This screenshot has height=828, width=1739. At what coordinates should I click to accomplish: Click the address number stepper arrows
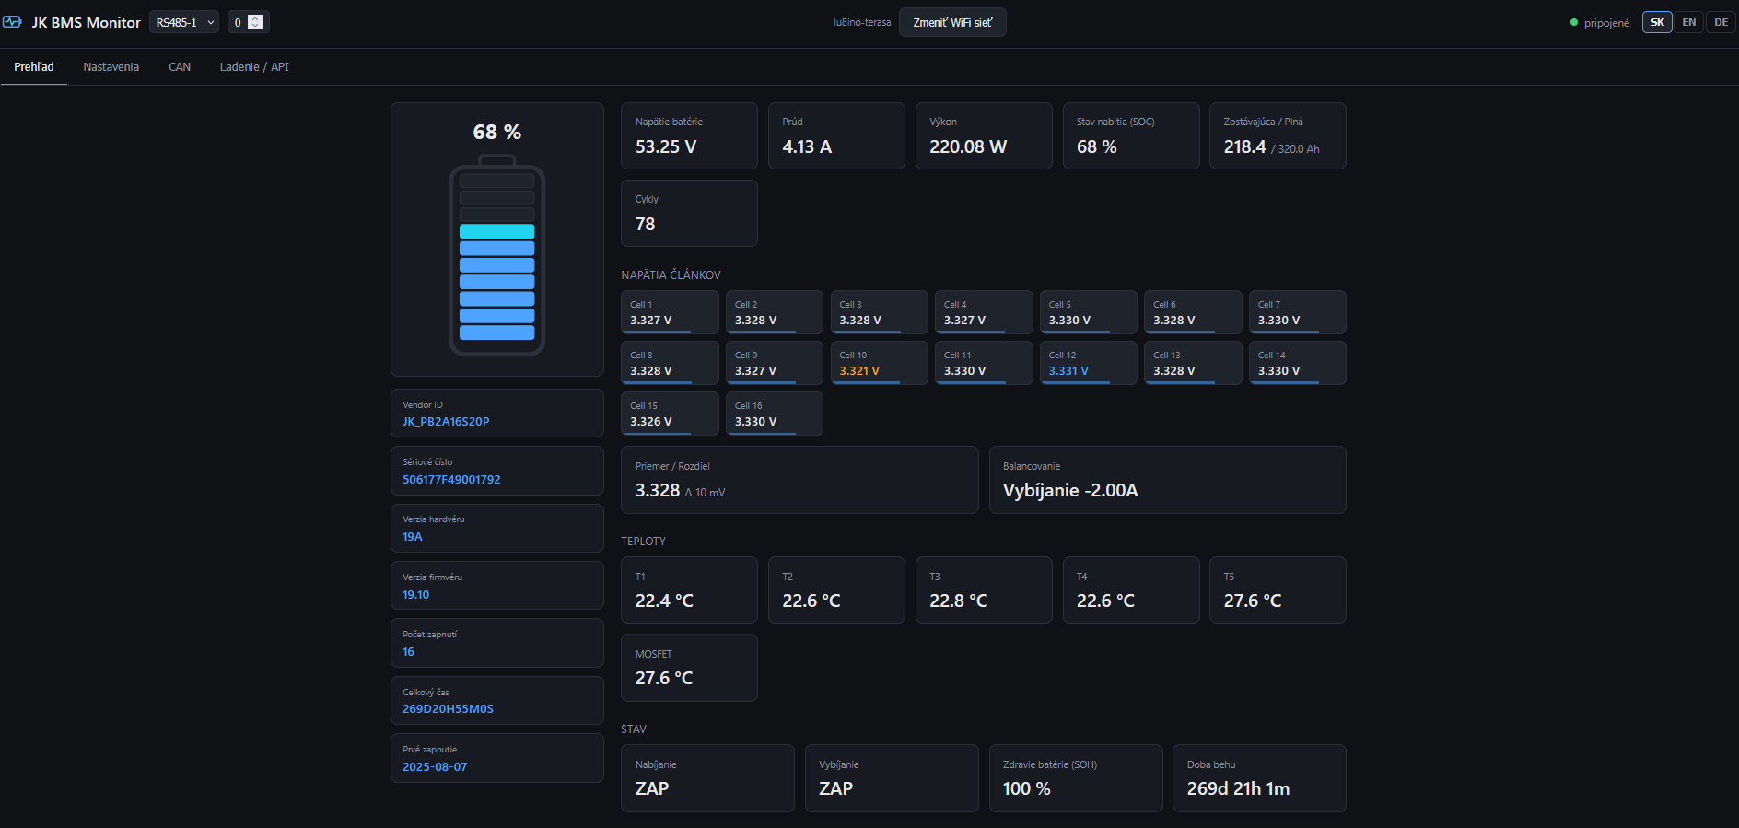tap(255, 22)
